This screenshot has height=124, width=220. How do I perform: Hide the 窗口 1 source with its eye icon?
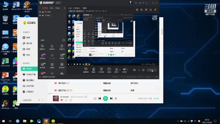40,15
